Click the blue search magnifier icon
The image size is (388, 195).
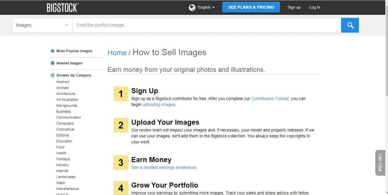pyautogui.click(x=350, y=25)
